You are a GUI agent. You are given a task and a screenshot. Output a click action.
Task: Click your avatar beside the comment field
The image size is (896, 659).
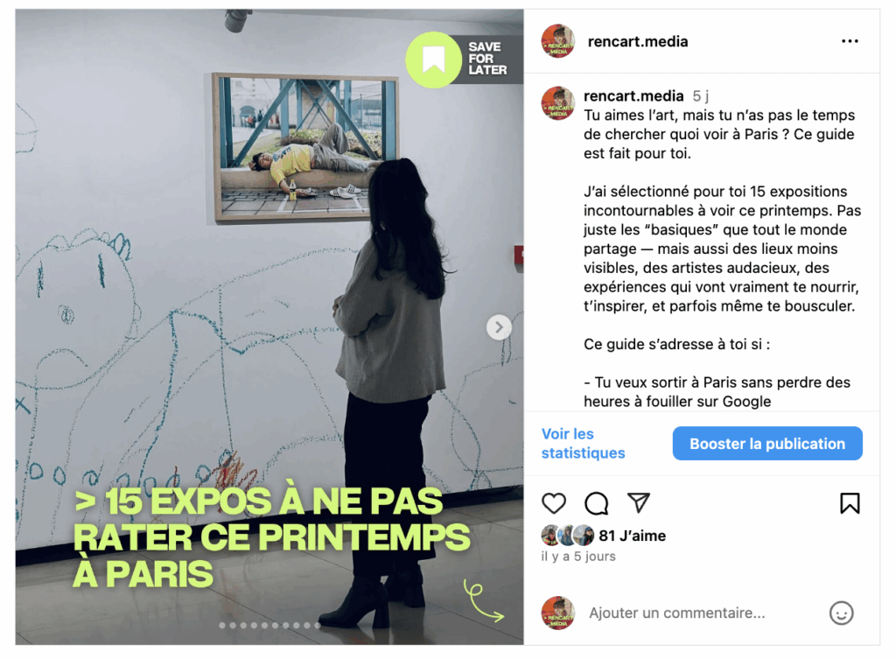tap(557, 613)
